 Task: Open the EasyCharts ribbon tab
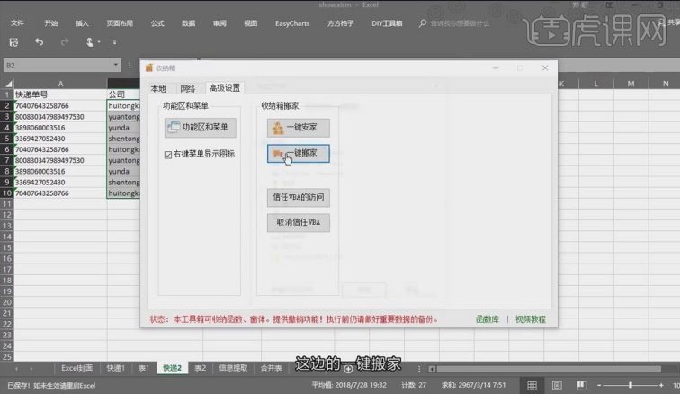pos(292,23)
